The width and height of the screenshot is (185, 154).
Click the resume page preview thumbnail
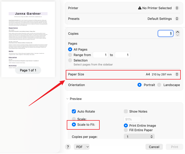coord(28,39)
